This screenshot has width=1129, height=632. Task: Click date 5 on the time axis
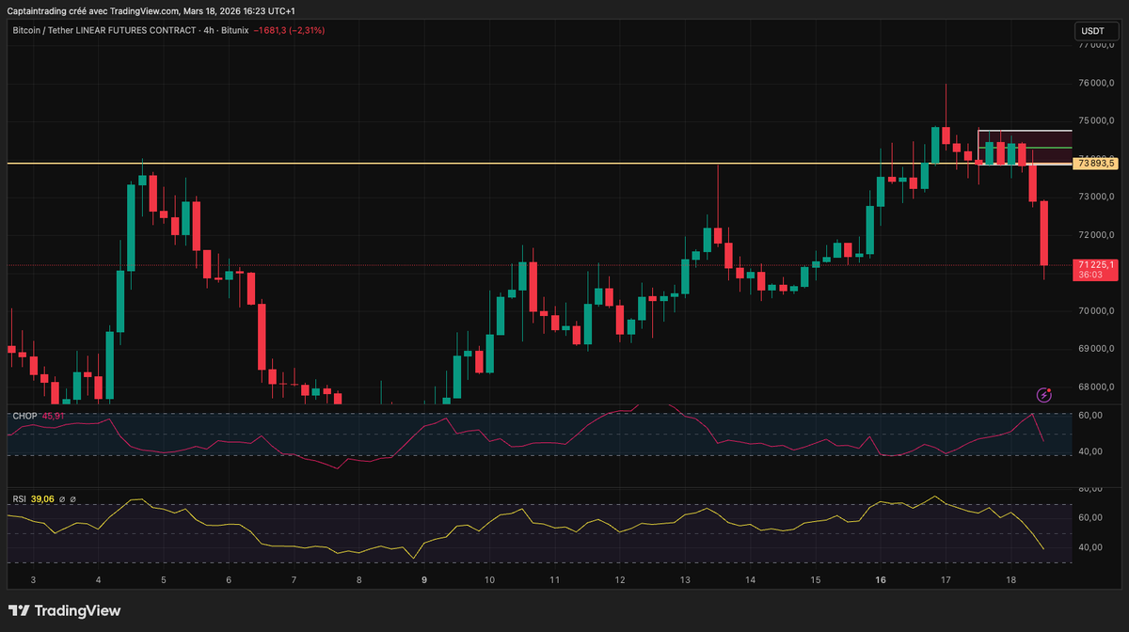click(x=164, y=580)
